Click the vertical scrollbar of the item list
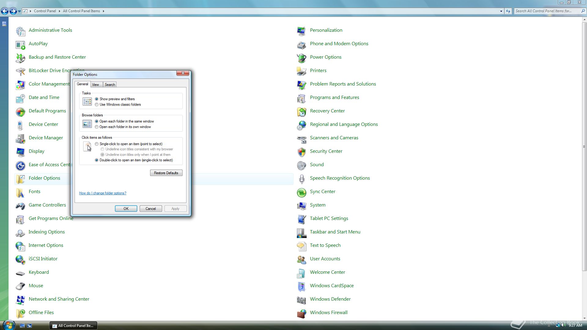Viewport: 587px width, 330px height. coord(584,147)
